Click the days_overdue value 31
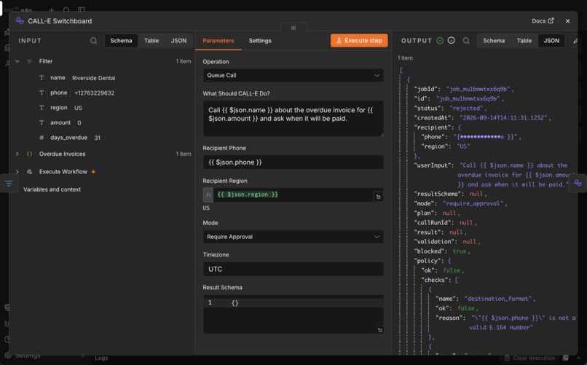587x365 pixels. (x=98, y=138)
